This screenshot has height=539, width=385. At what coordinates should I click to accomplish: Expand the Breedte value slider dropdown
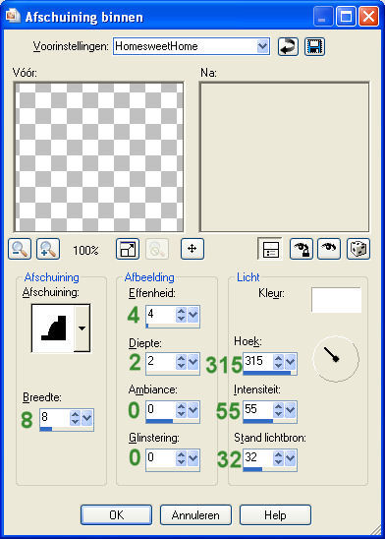[86, 418]
